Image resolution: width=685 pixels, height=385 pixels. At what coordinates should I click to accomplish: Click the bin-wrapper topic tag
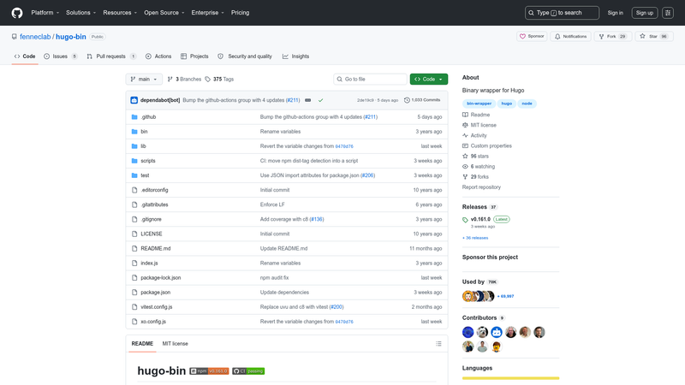coord(479,104)
